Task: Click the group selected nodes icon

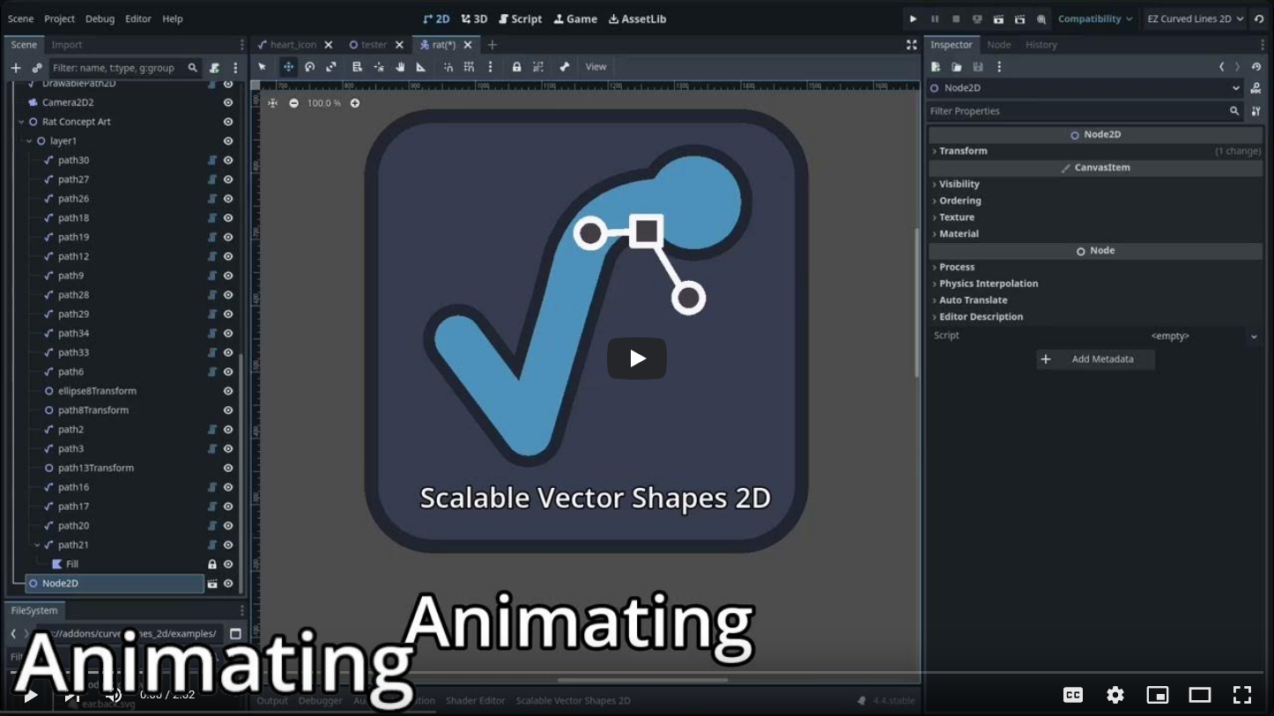Action: point(538,67)
